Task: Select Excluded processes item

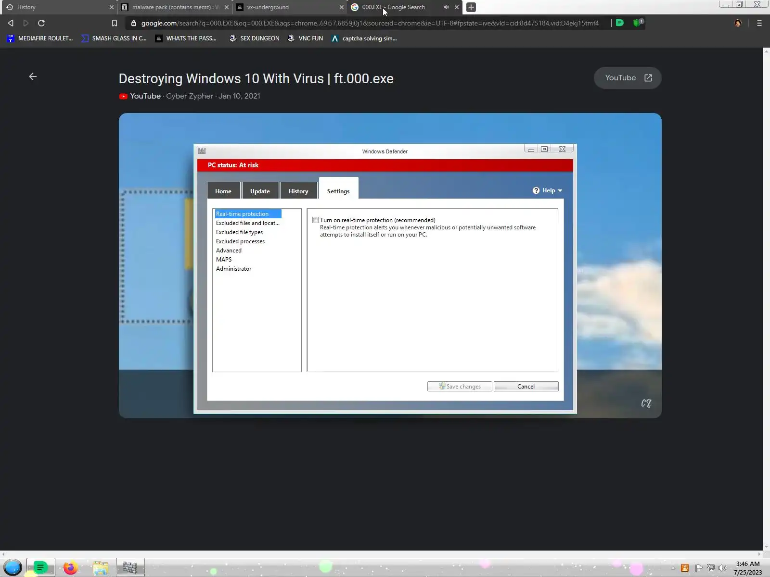Action: click(x=241, y=241)
